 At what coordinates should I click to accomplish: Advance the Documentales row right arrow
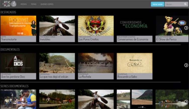pyautogui.click(x=186, y=65)
